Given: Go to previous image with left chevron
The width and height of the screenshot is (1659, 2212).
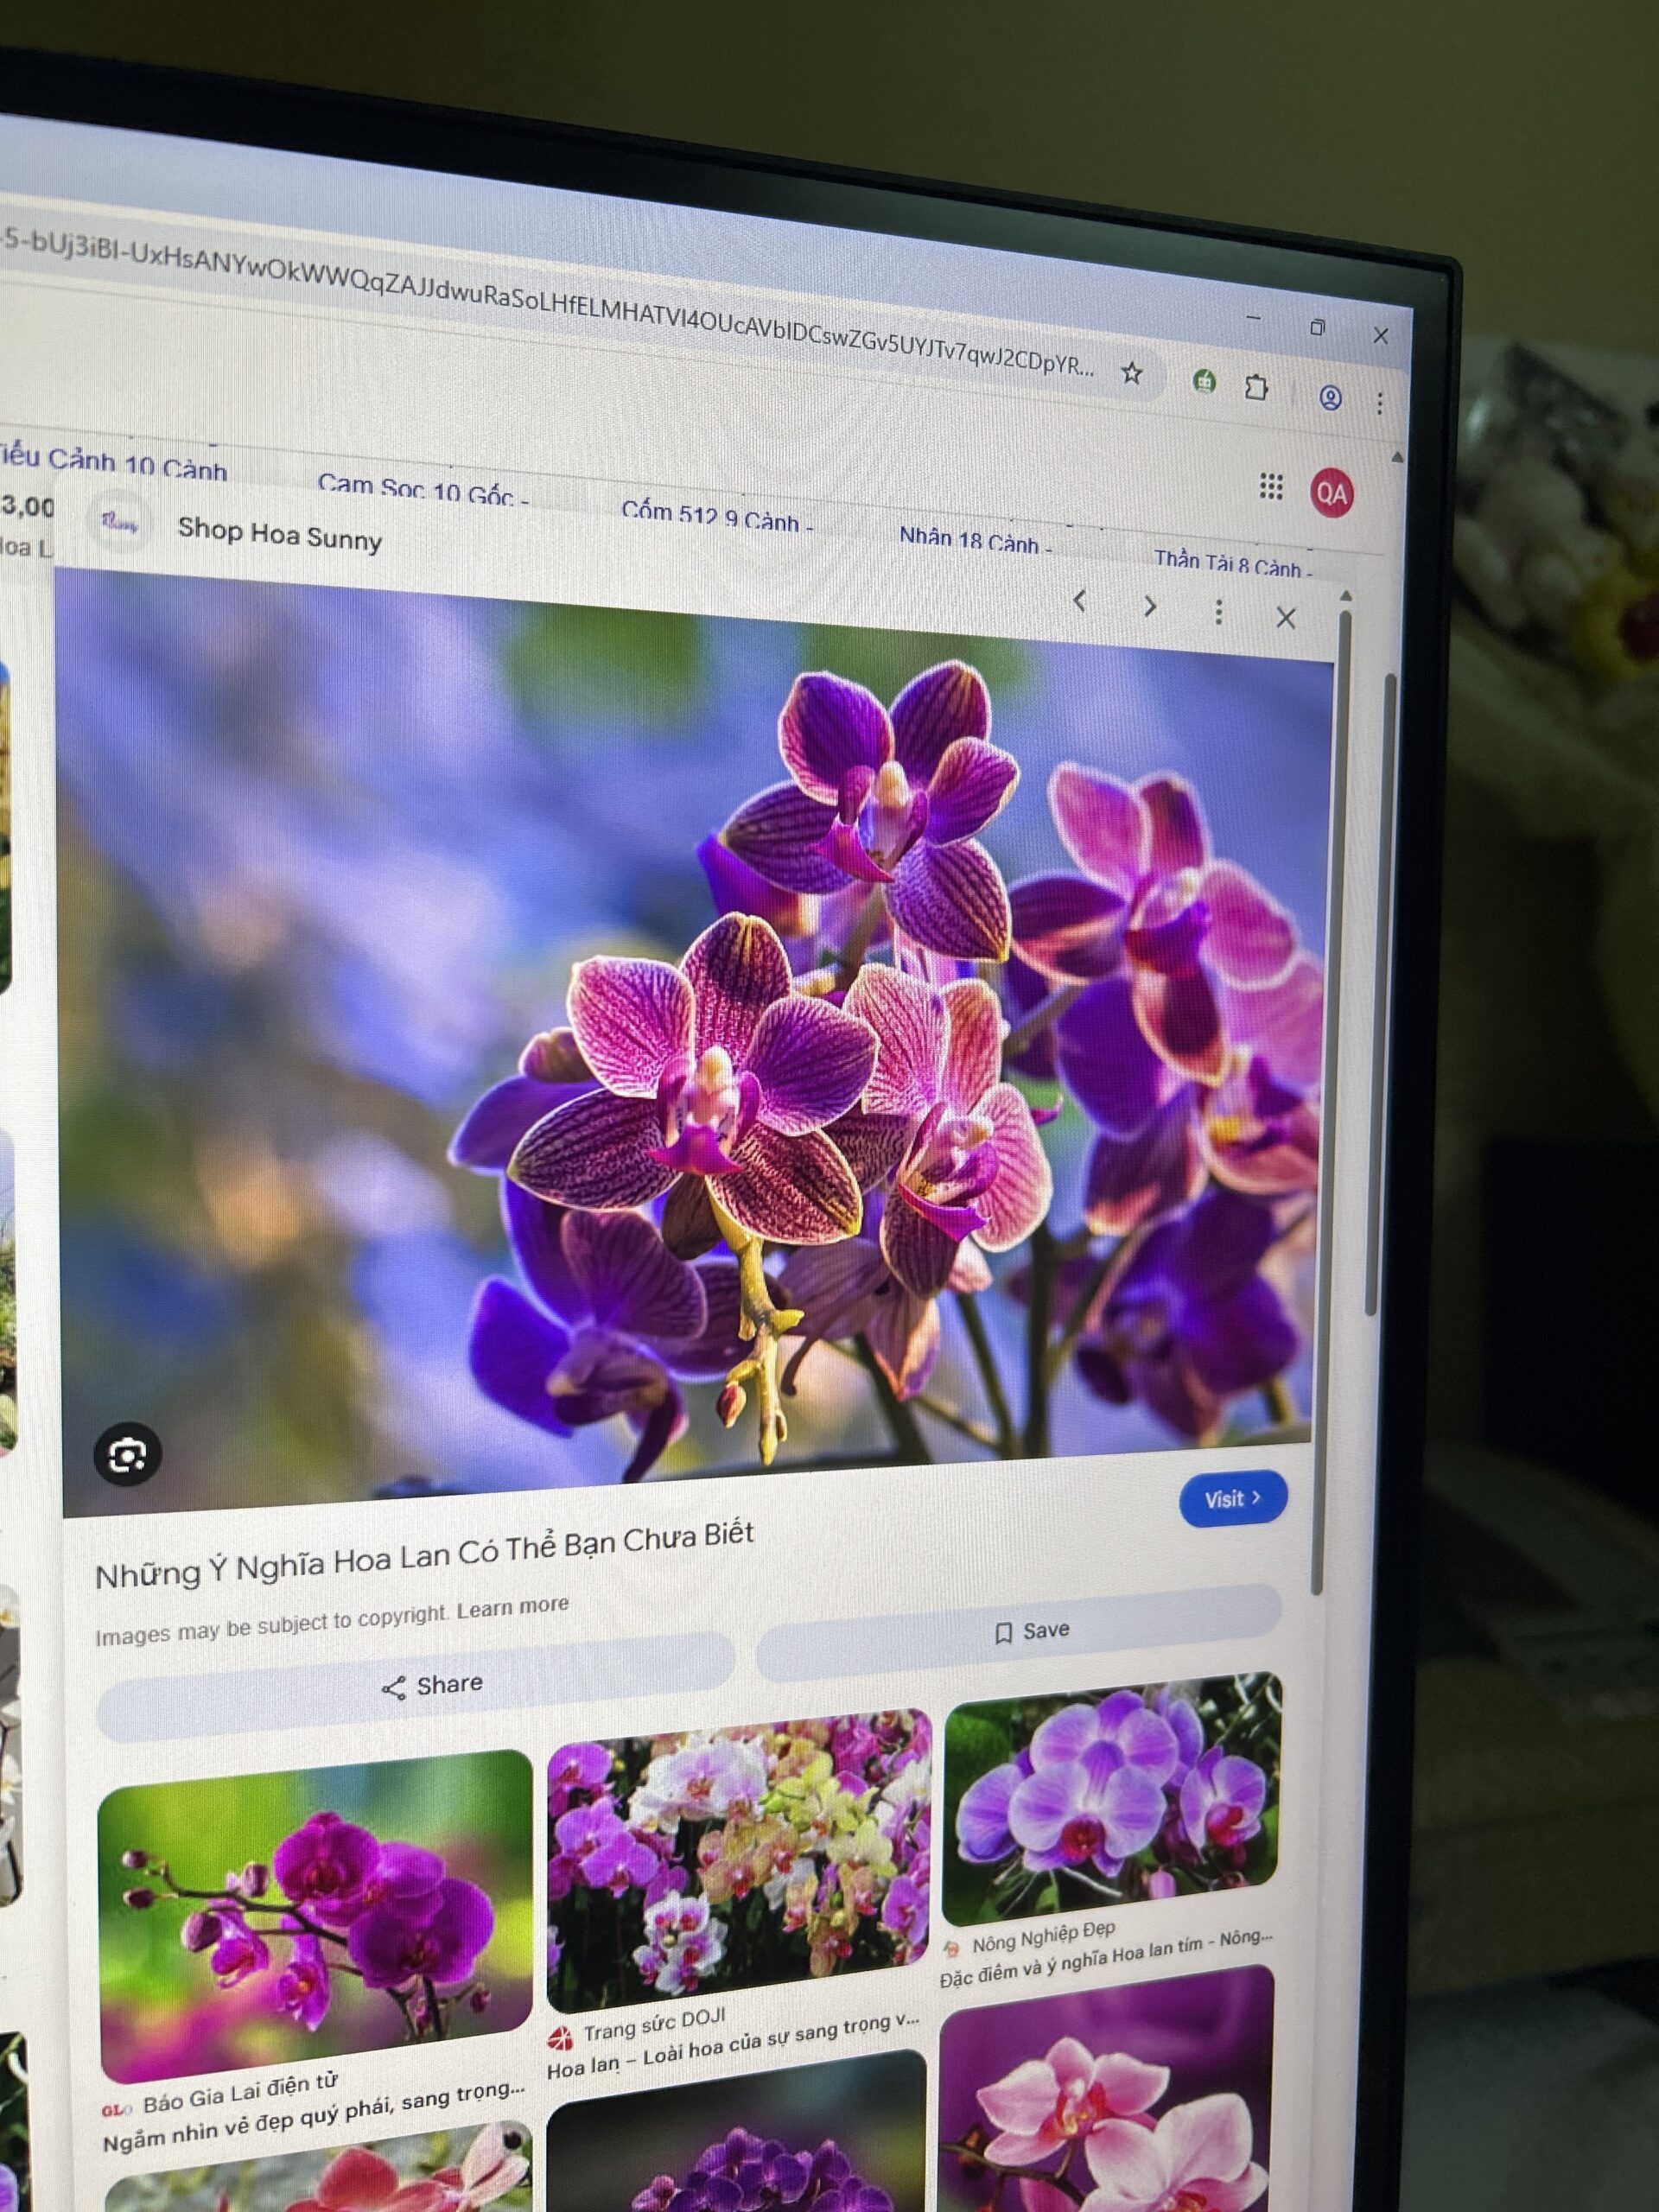Looking at the screenshot, I should click(x=1079, y=600).
